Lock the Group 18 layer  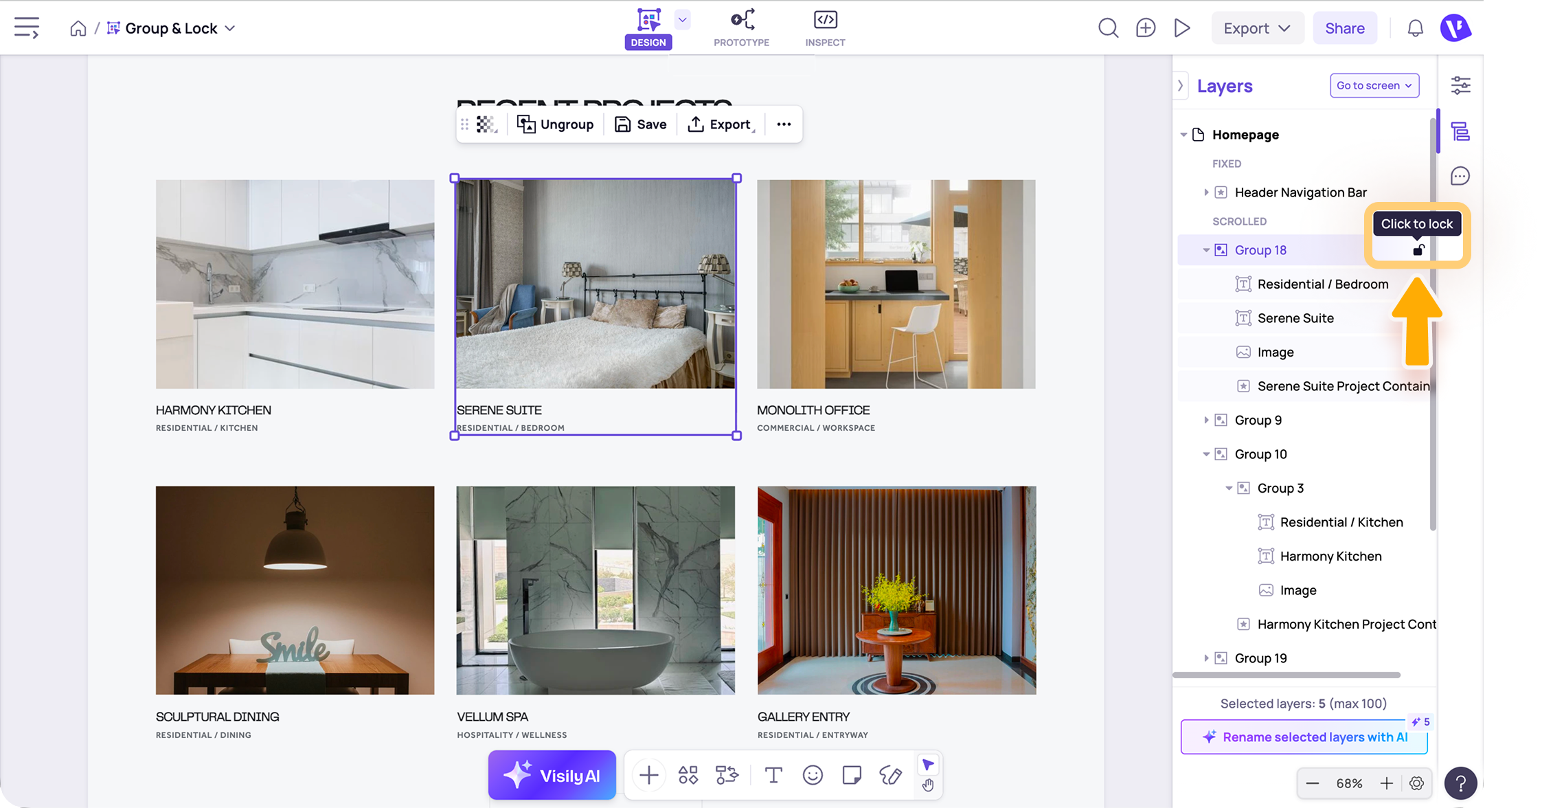point(1418,249)
